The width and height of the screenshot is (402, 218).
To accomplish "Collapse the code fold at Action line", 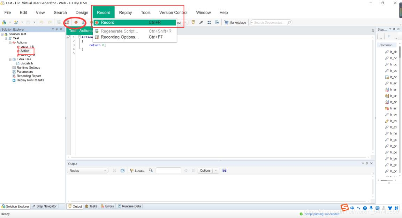I will [x=79, y=37].
